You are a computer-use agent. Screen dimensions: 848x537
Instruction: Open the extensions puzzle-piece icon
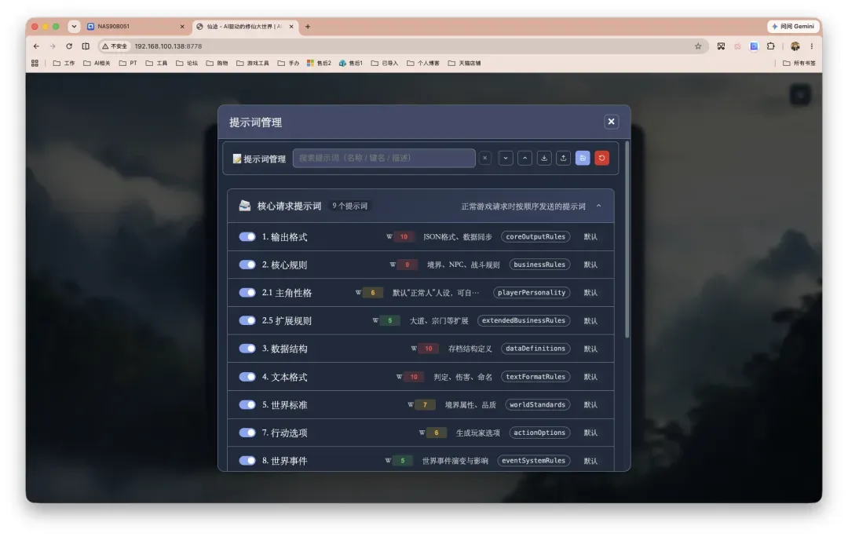tap(771, 46)
